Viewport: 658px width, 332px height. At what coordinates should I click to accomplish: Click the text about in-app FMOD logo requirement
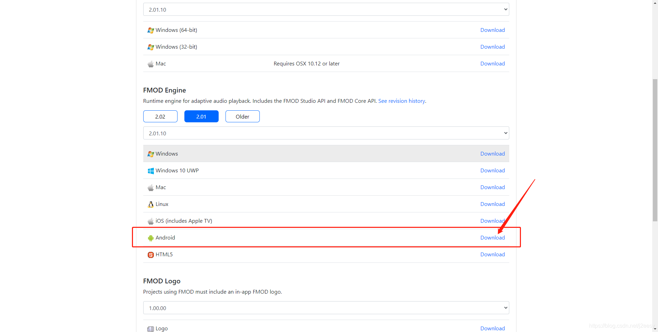point(212,292)
